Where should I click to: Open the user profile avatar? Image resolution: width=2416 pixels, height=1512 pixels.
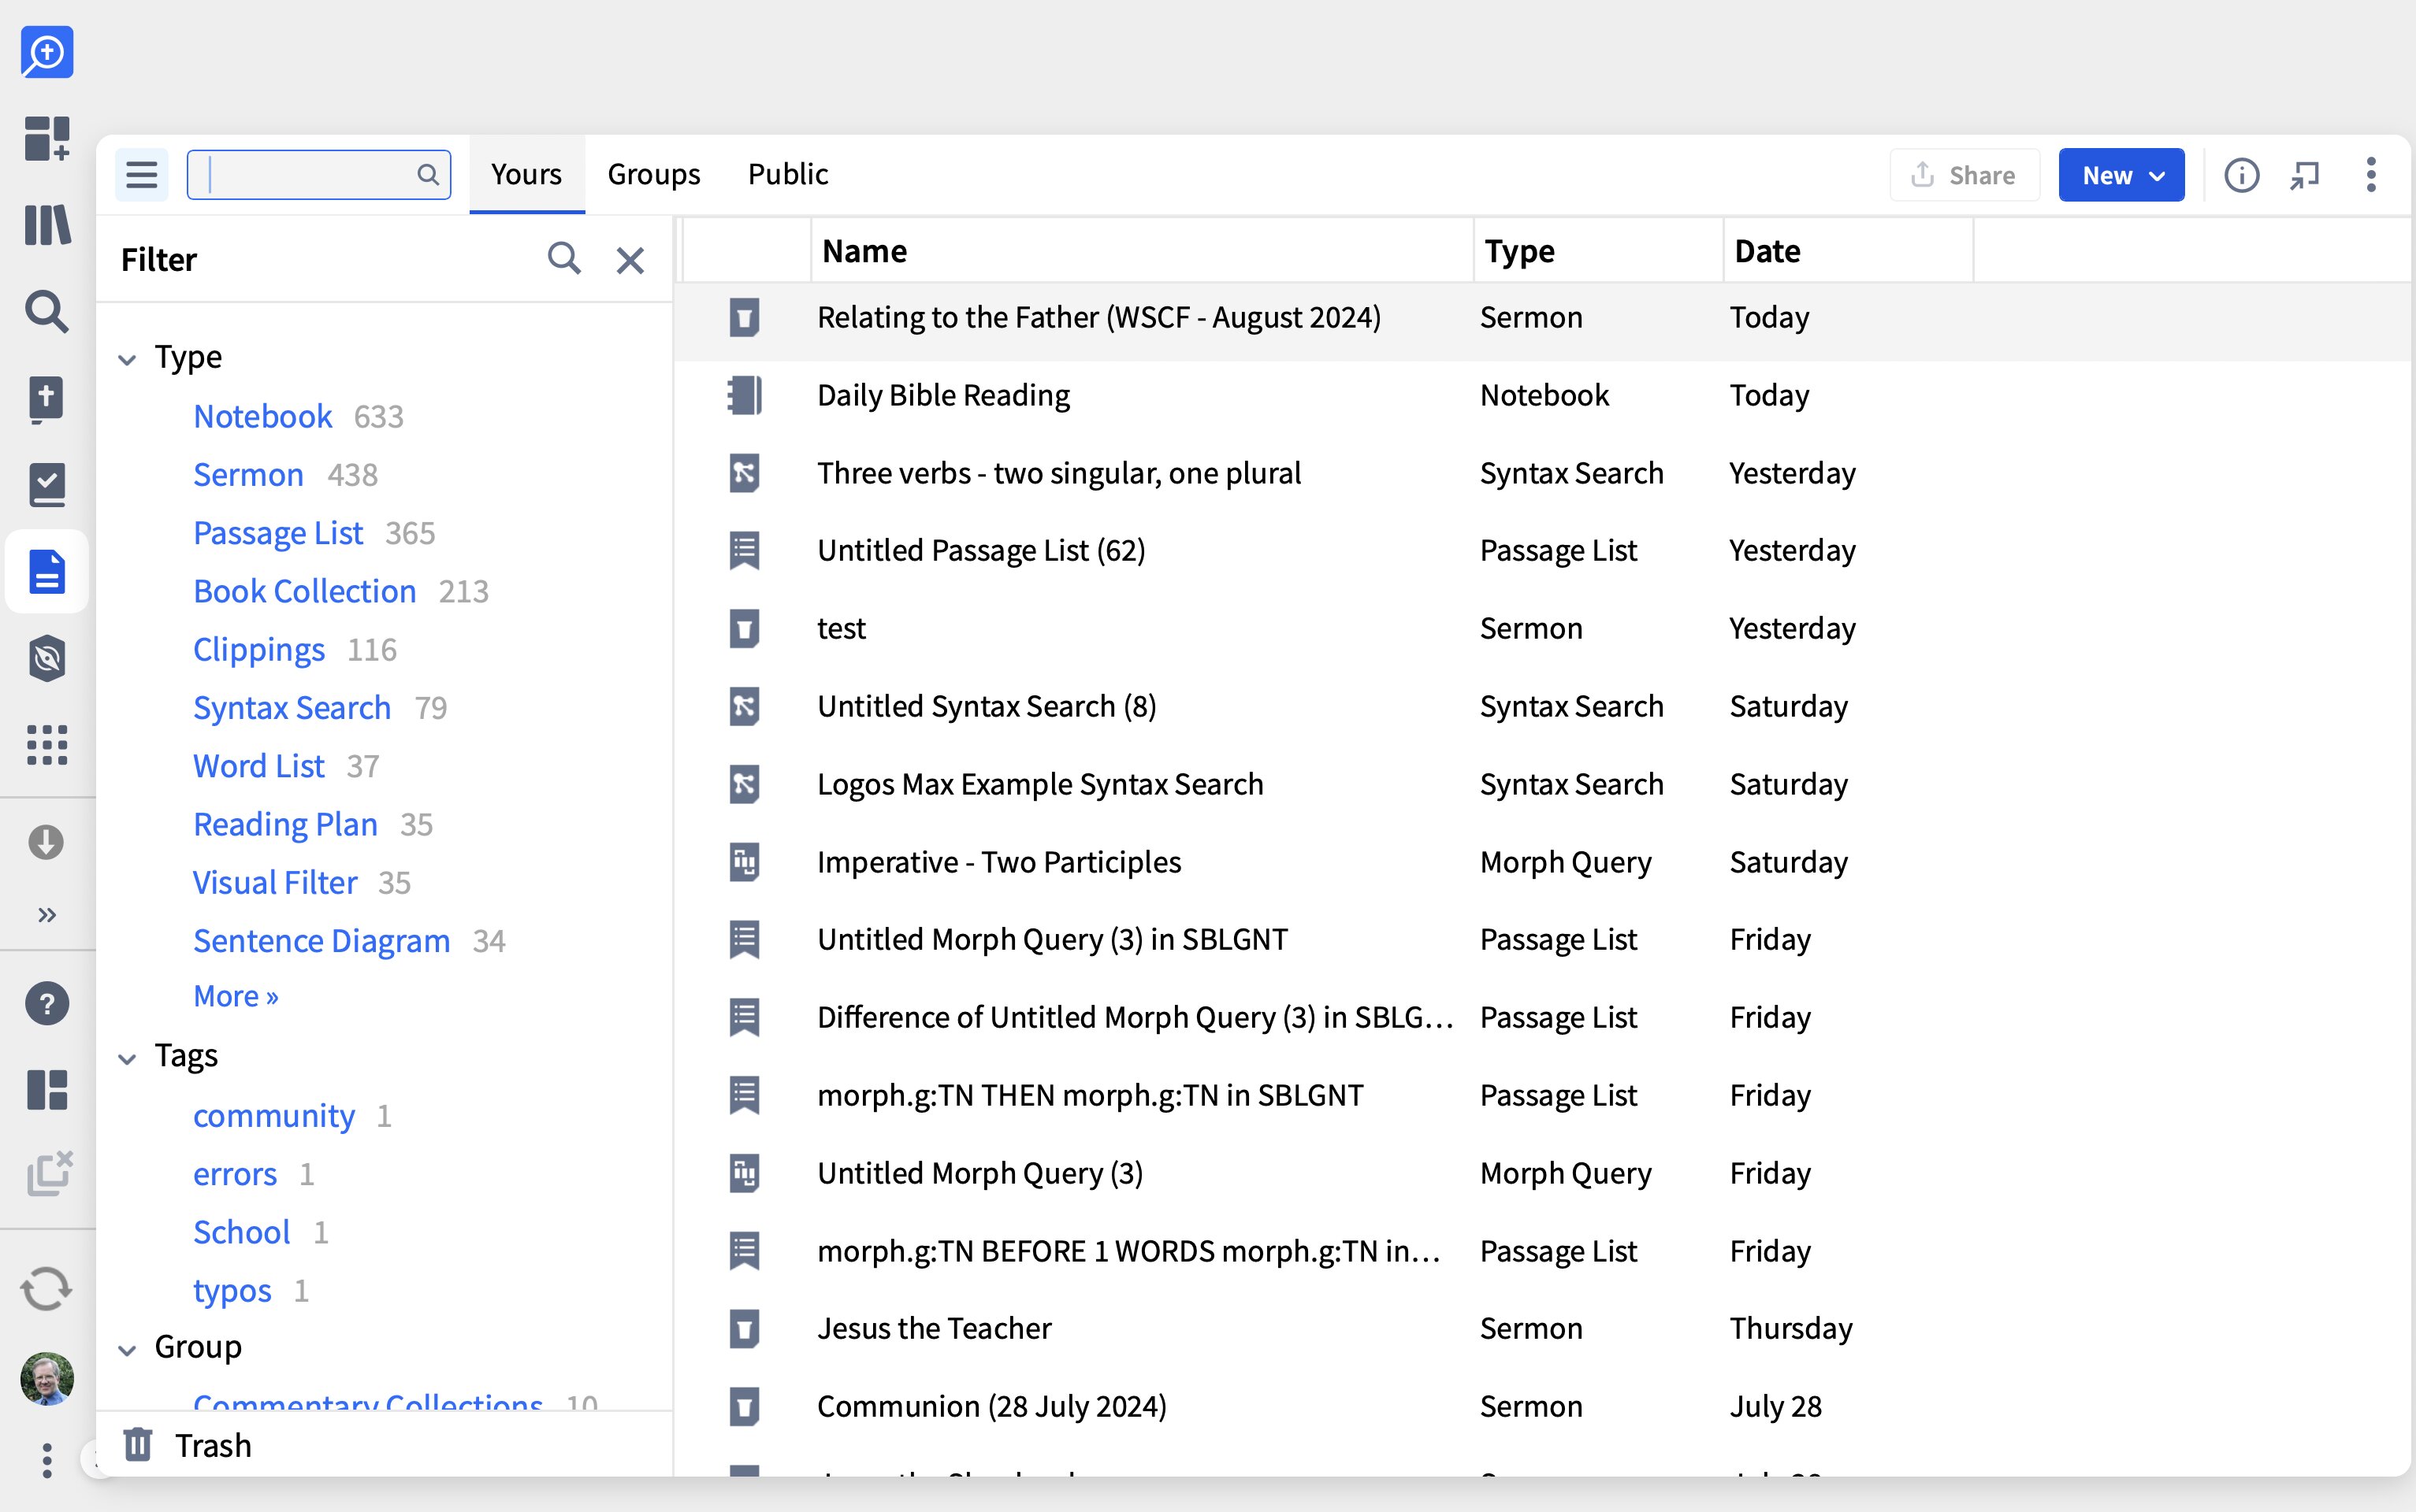coord(47,1379)
